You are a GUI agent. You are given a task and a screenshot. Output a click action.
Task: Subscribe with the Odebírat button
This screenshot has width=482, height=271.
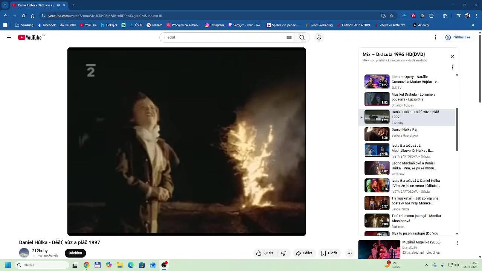[75, 253]
